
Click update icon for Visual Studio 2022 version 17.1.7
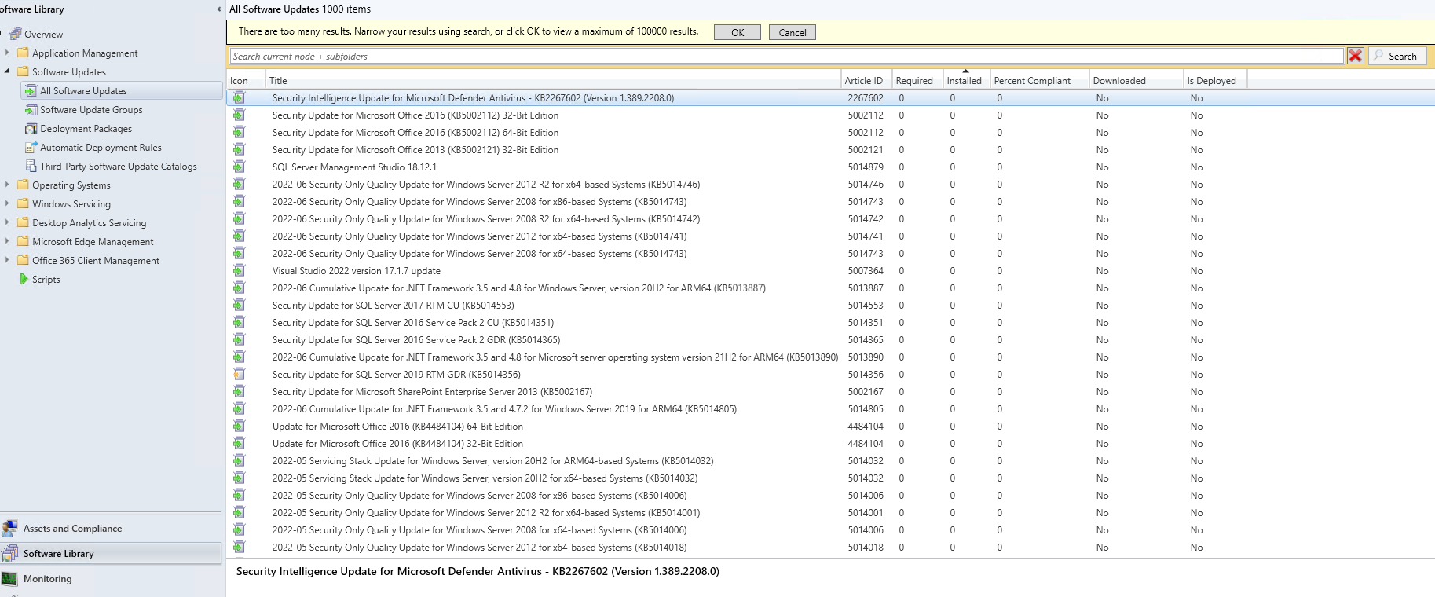pyautogui.click(x=239, y=270)
